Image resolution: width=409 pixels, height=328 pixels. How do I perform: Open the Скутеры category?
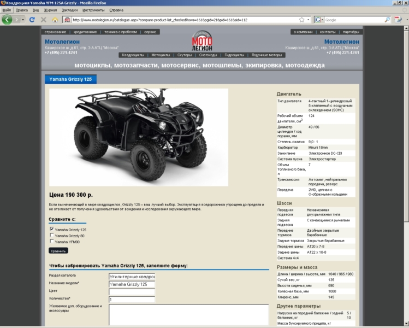tap(185, 55)
